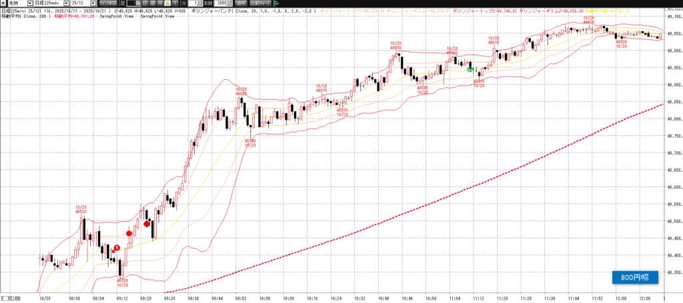Open the 先物 product type dropdown
The height and width of the screenshot is (303, 683).
coord(30,3)
